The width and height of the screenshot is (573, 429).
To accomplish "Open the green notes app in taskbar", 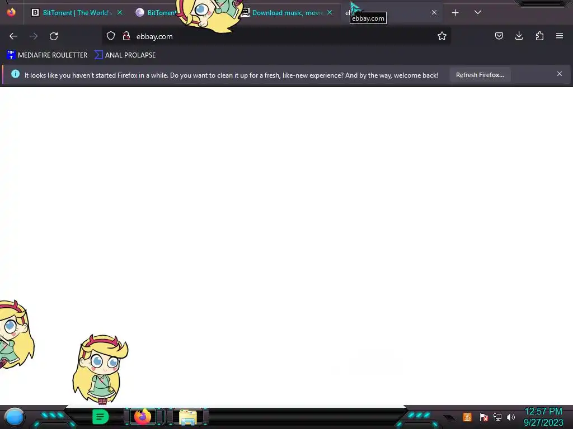I will [100, 417].
